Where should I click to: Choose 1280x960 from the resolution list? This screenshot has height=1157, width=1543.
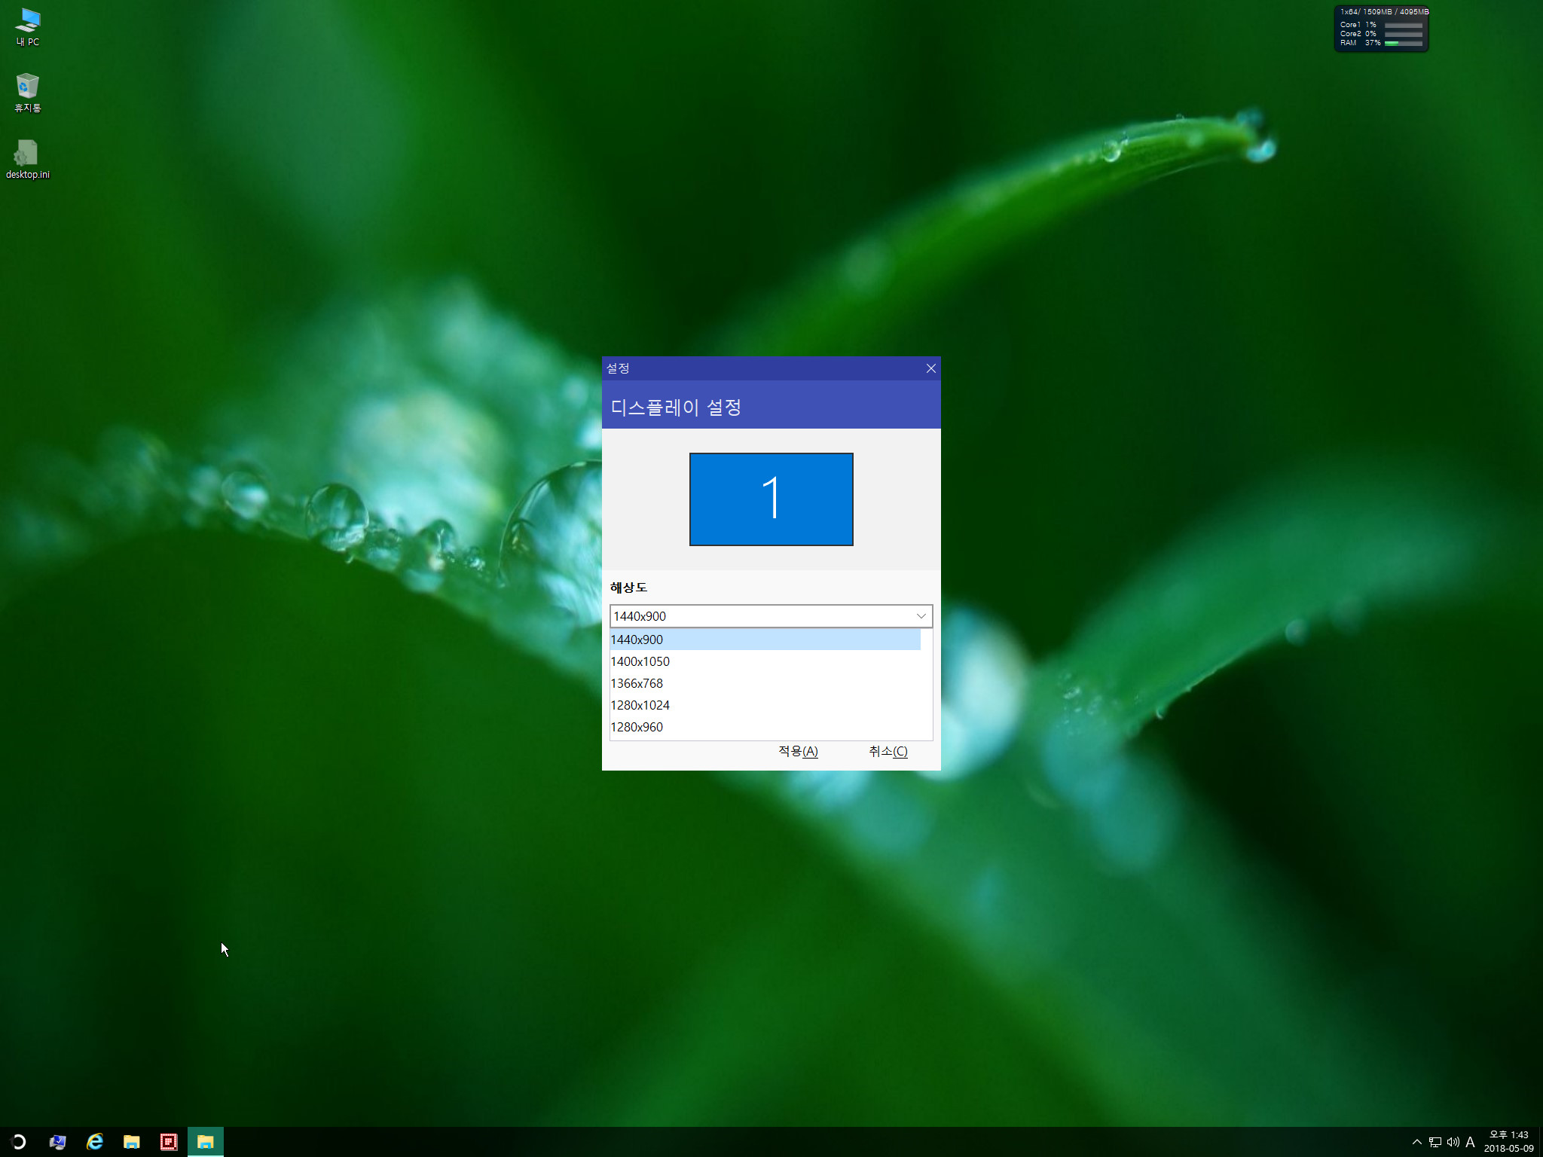tap(765, 727)
